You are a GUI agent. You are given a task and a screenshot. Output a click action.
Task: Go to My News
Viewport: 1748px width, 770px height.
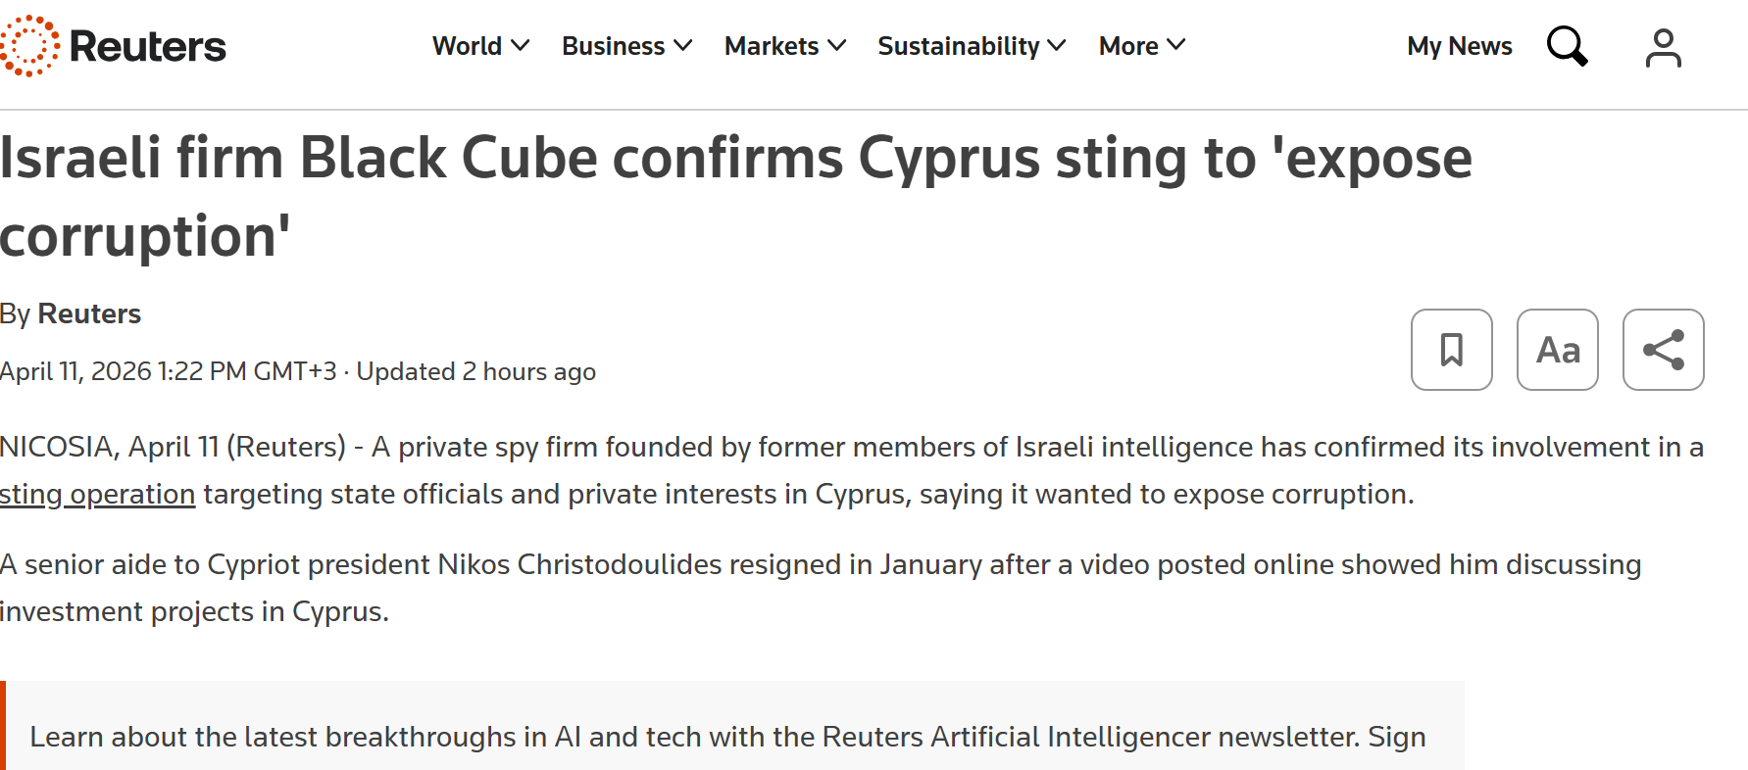(x=1459, y=46)
